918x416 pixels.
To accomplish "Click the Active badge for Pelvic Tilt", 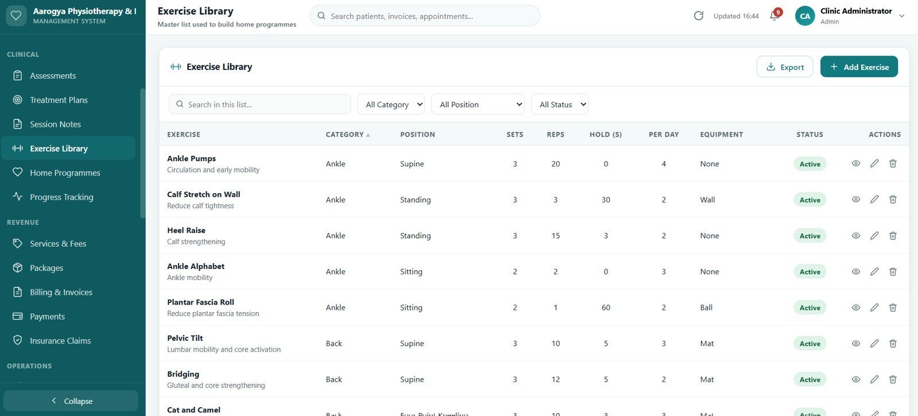I will click(x=810, y=344).
